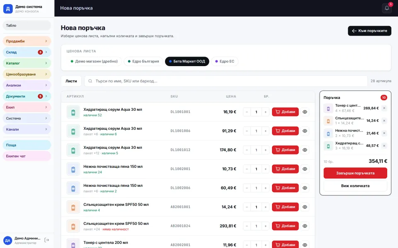Preview product with SKU DL1002006
398x248 pixels.
point(305,188)
